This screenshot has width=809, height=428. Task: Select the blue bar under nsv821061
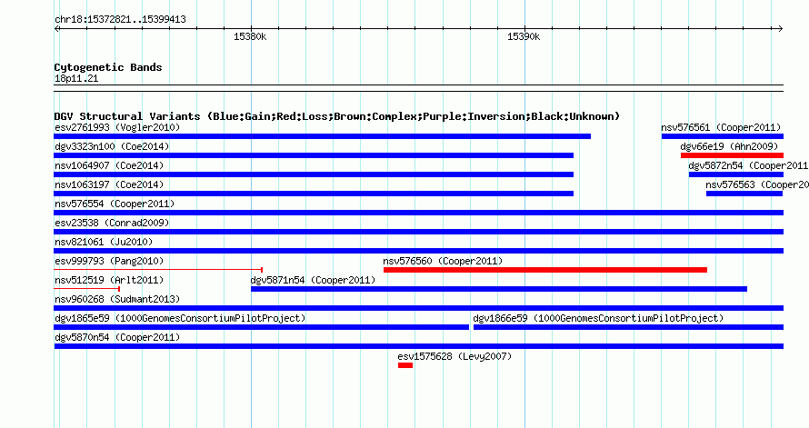(x=419, y=251)
